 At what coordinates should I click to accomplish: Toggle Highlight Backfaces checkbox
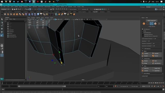coord(143,34)
